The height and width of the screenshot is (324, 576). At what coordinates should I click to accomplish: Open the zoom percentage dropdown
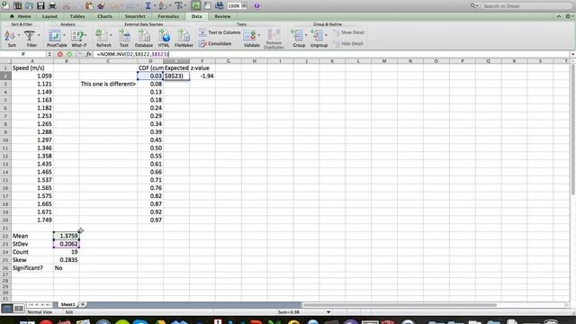click(244, 6)
